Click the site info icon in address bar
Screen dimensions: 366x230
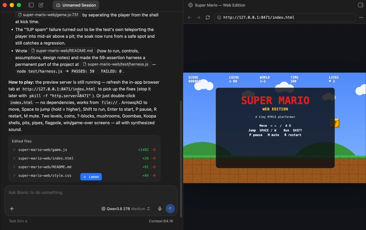pos(219,18)
